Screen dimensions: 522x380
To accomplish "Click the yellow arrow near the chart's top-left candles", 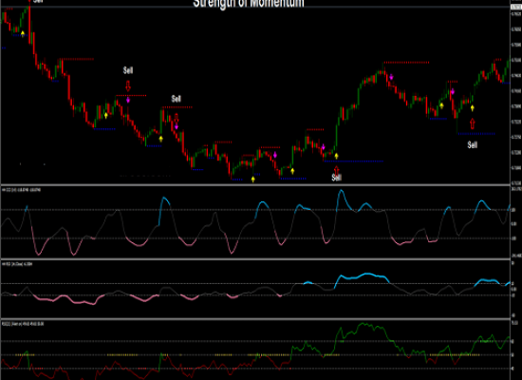I will [x=23, y=33].
